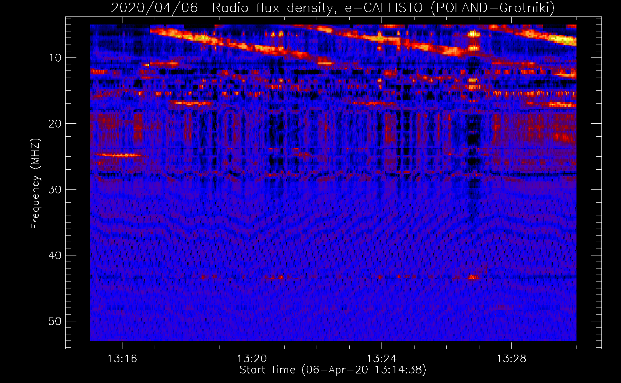Click the 50 MHz frequency tick label
The image size is (621, 383).
pos(55,321)
